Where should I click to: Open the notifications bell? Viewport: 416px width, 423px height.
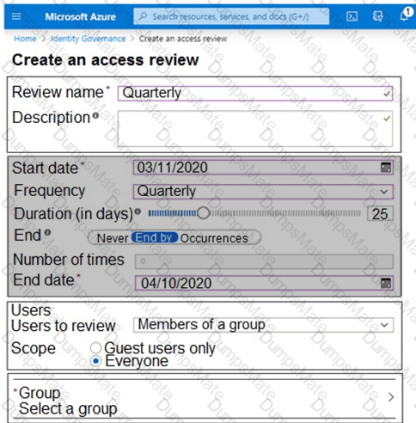405,15
